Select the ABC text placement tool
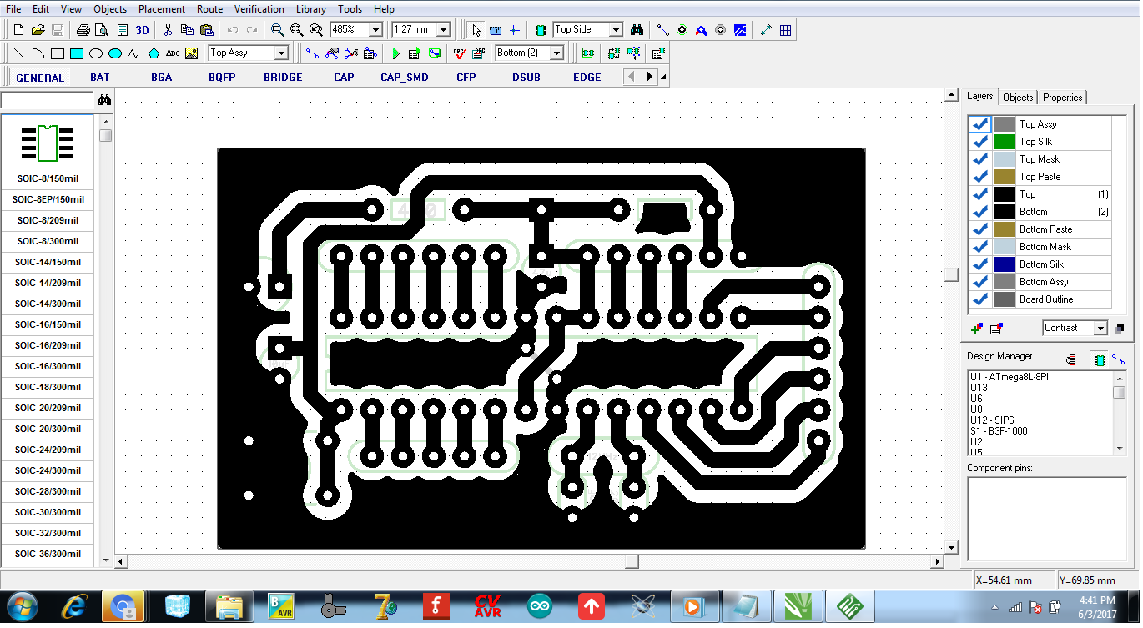 (172, 53)
